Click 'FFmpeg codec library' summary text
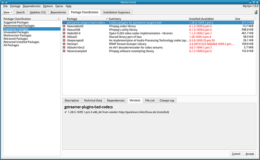This screenshot has width=260, height=160. pyautogui.click(x=122, y=26)
